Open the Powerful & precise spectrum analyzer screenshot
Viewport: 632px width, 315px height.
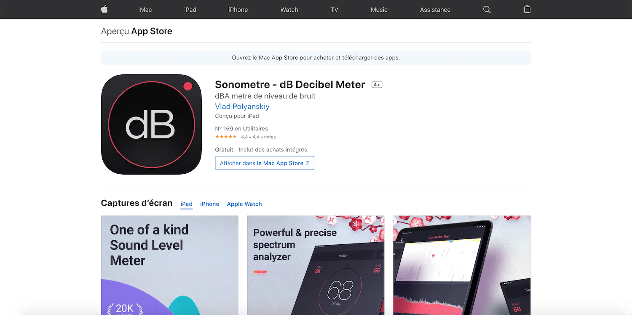[316, 265]
